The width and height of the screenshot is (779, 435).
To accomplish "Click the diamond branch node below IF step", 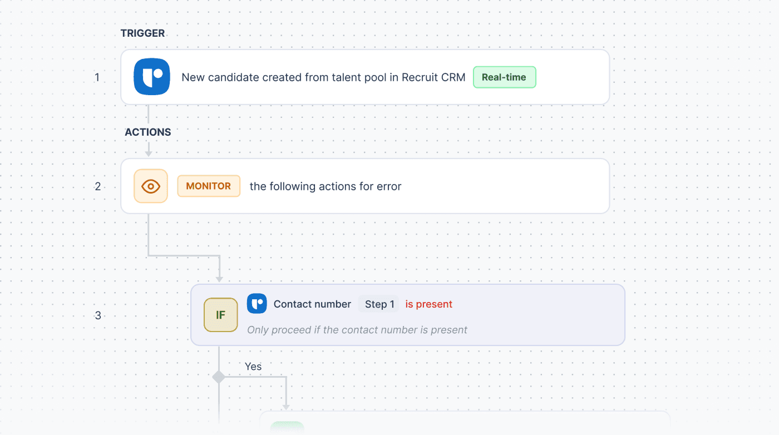I will pos(219,377).
